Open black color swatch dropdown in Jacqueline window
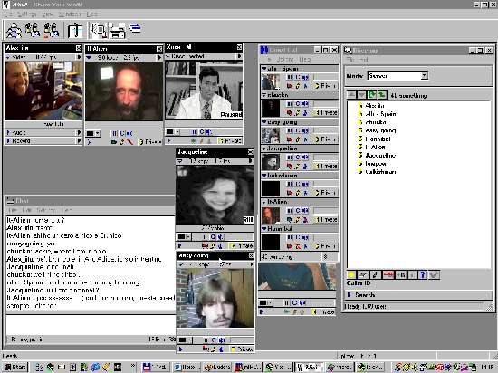This screenshot has height=373, width=498. (x=184, y=237)
